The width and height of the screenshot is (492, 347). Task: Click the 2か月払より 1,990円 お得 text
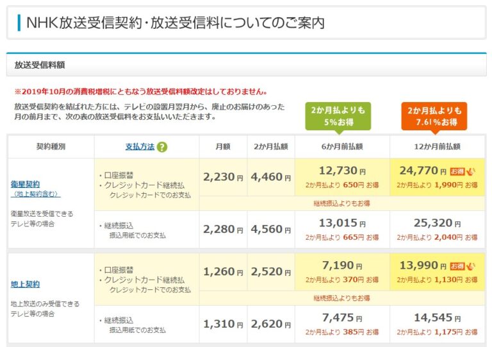pyautogui.click(x=437, y=185)
